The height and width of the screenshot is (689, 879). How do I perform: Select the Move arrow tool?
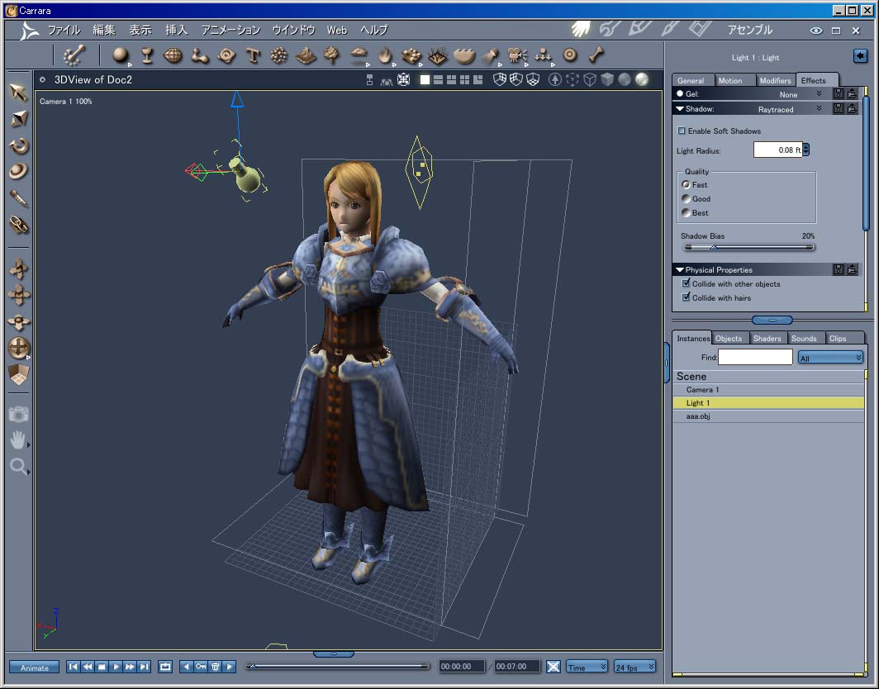tap(18, 93)
